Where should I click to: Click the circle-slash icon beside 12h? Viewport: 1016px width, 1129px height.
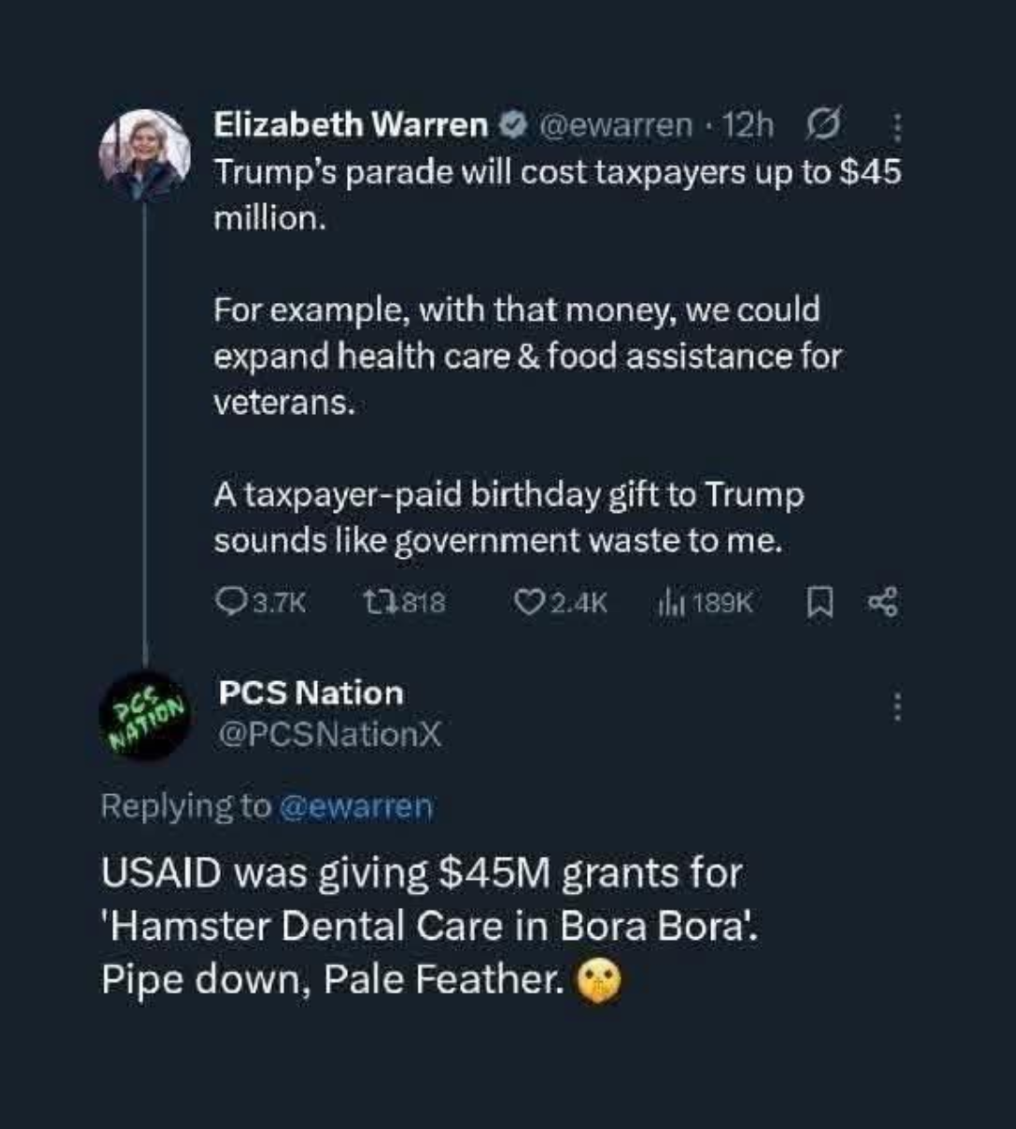(x=824, y=124)
